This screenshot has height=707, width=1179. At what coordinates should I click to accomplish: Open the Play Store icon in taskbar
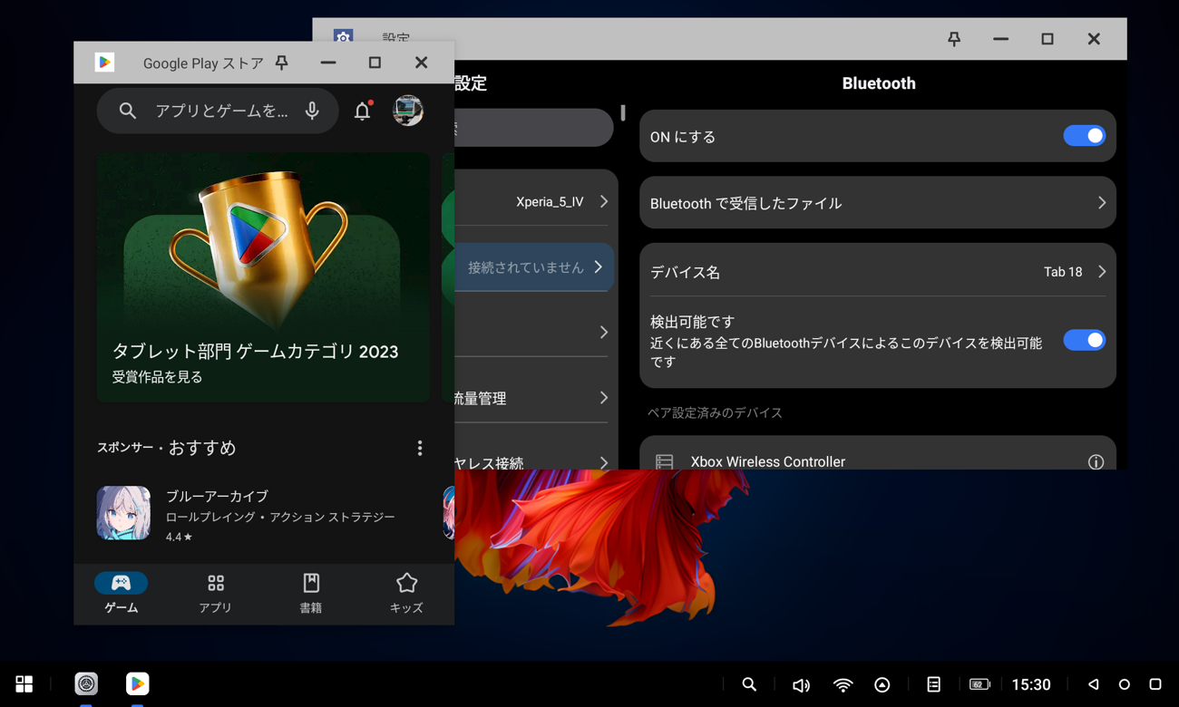138,683
